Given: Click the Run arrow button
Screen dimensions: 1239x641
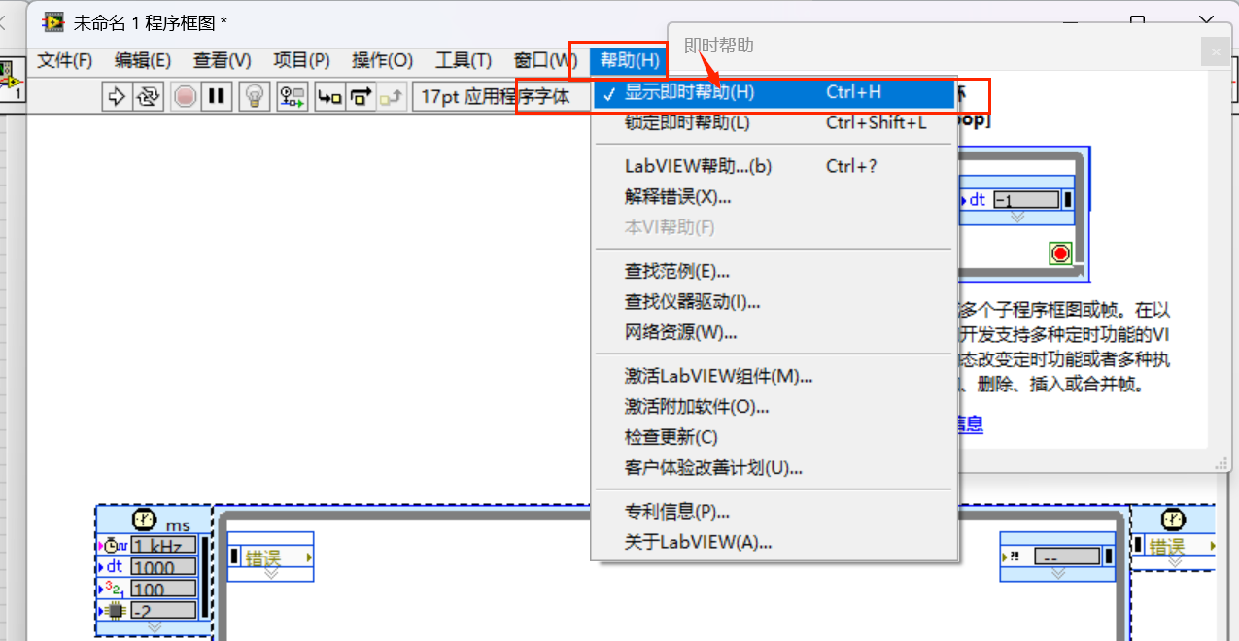Looking at the screenshot, I should coord(117,96).
